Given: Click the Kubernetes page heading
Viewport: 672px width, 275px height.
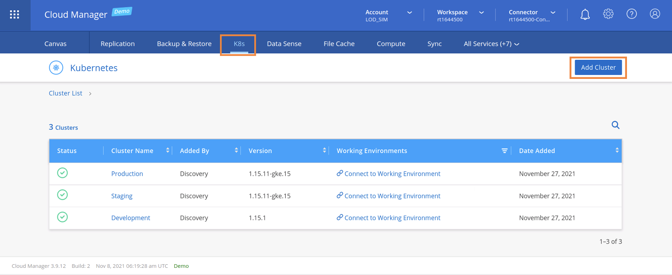Looking at the screenshot, I should coord(94,68).
